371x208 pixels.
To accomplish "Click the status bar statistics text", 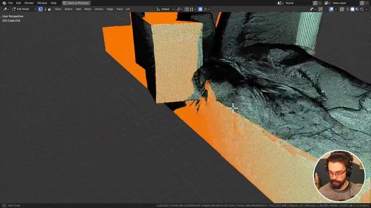I will coord(263,206).
